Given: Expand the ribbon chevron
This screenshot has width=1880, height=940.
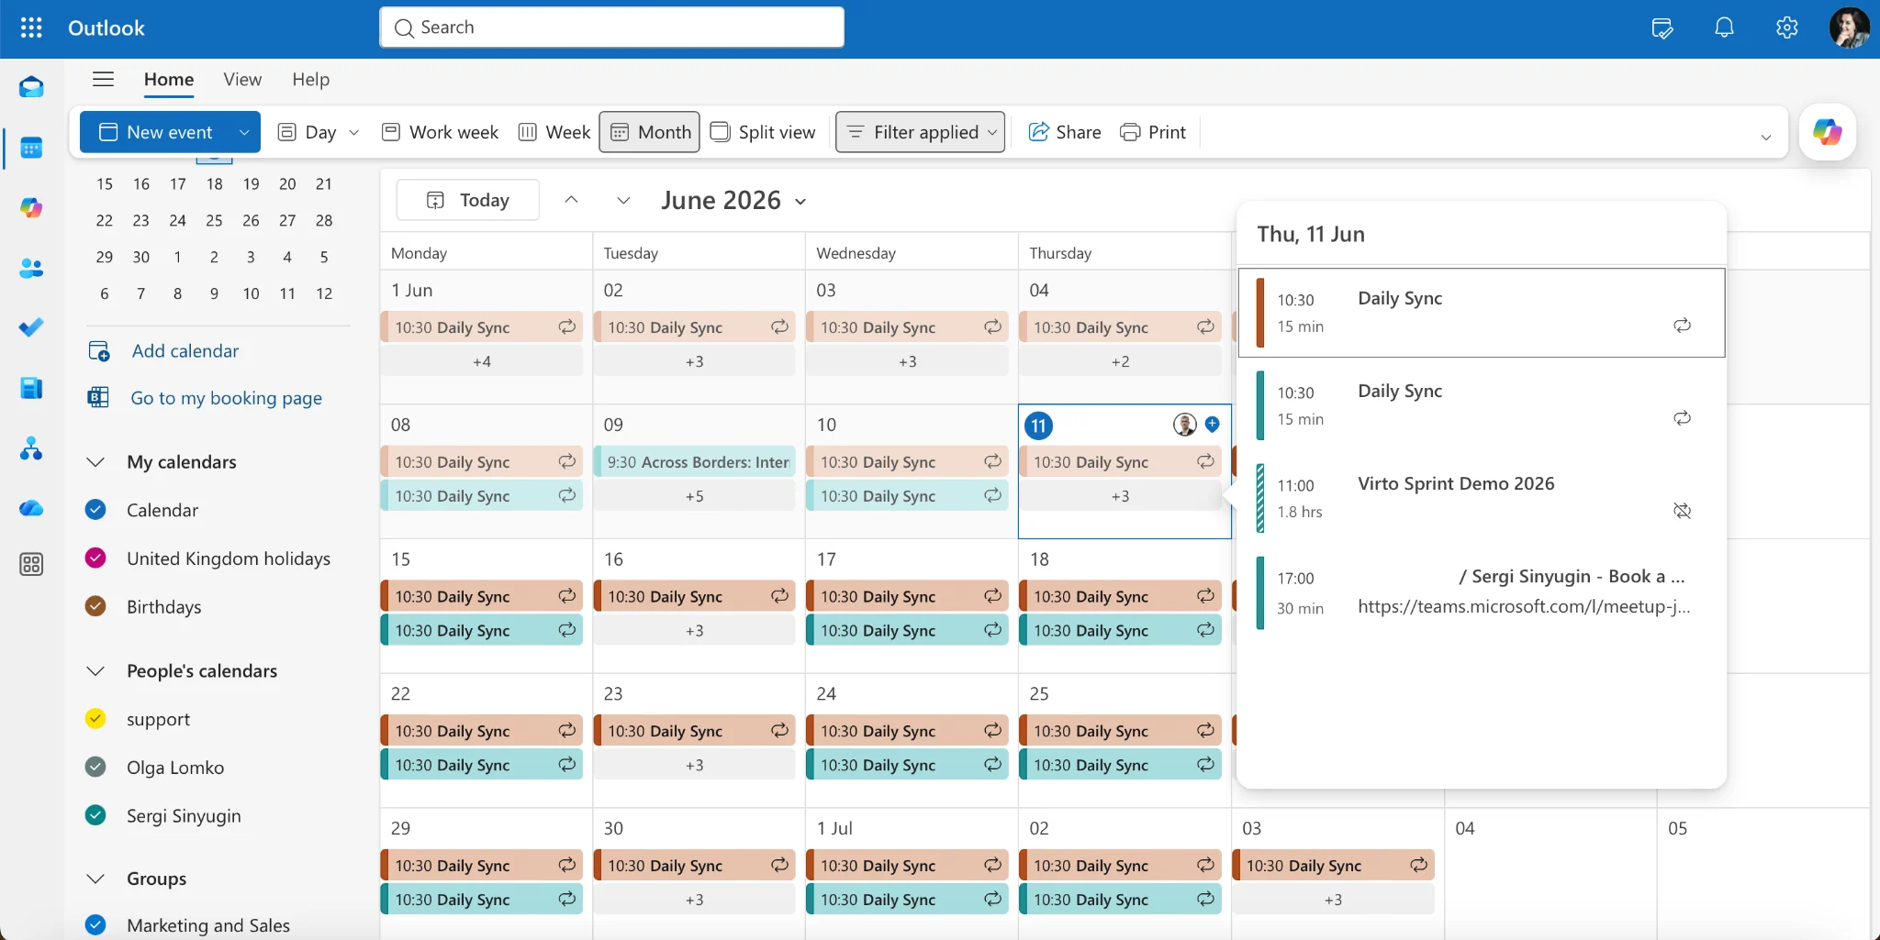Looking at the screenshot, I should 1765,137.
